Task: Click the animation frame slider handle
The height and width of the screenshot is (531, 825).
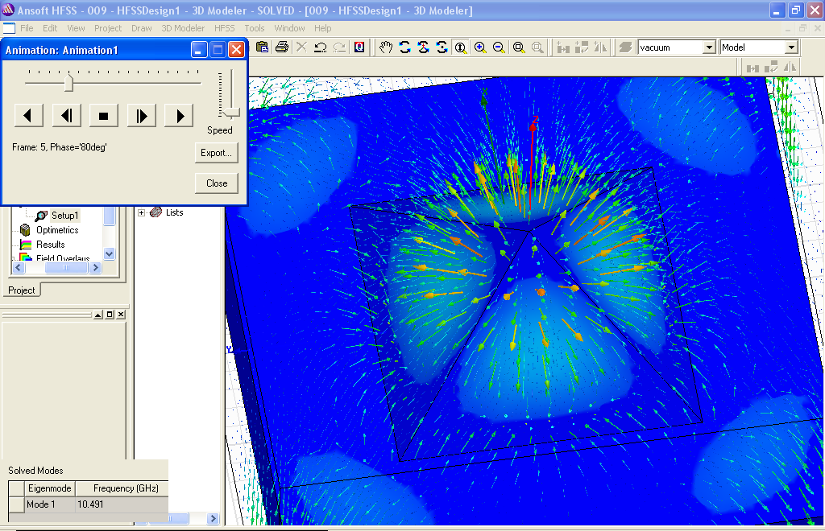Action: (x=69, y=82)
